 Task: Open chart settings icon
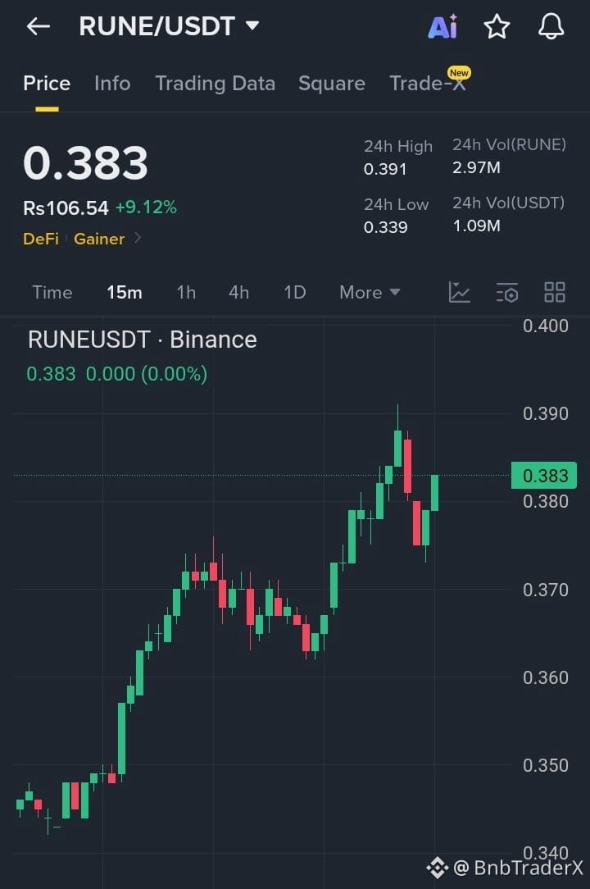tap(506, 293)
